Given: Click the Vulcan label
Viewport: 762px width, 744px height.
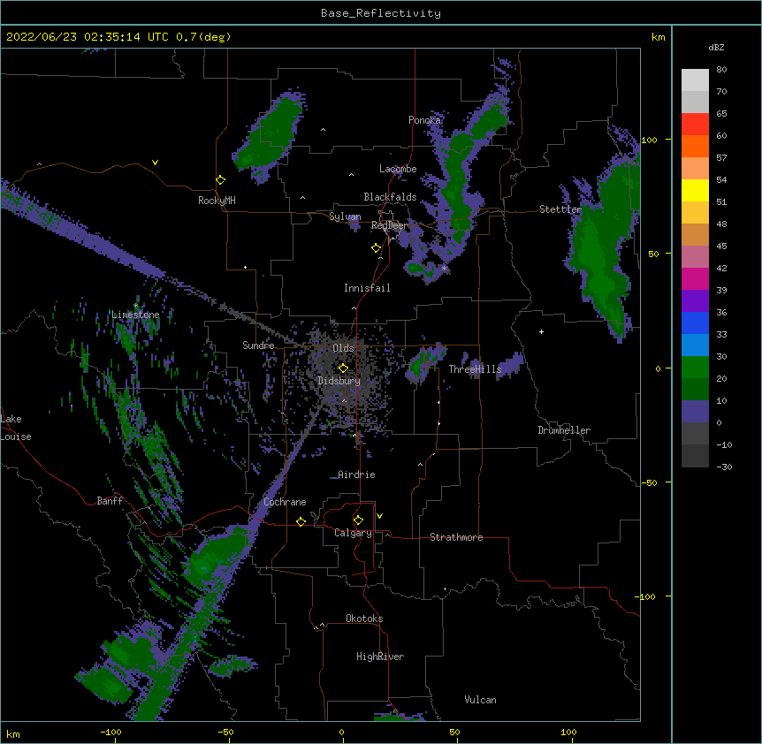Looking at the screenshot, I should tap(480, 700).
